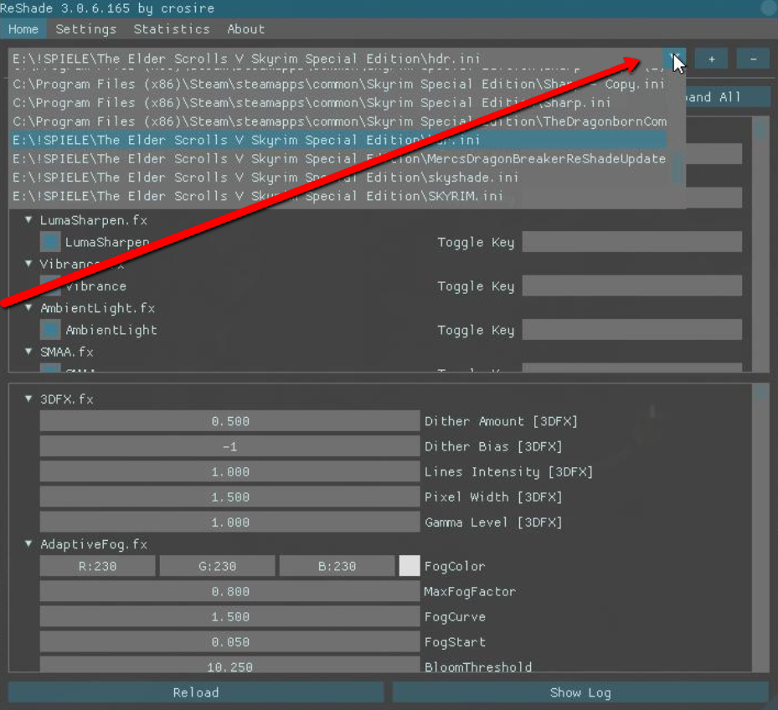Open the preset dropdown arrow button
Screen dimensions: 778x710
pyautogui.click(x=674, y=59)
